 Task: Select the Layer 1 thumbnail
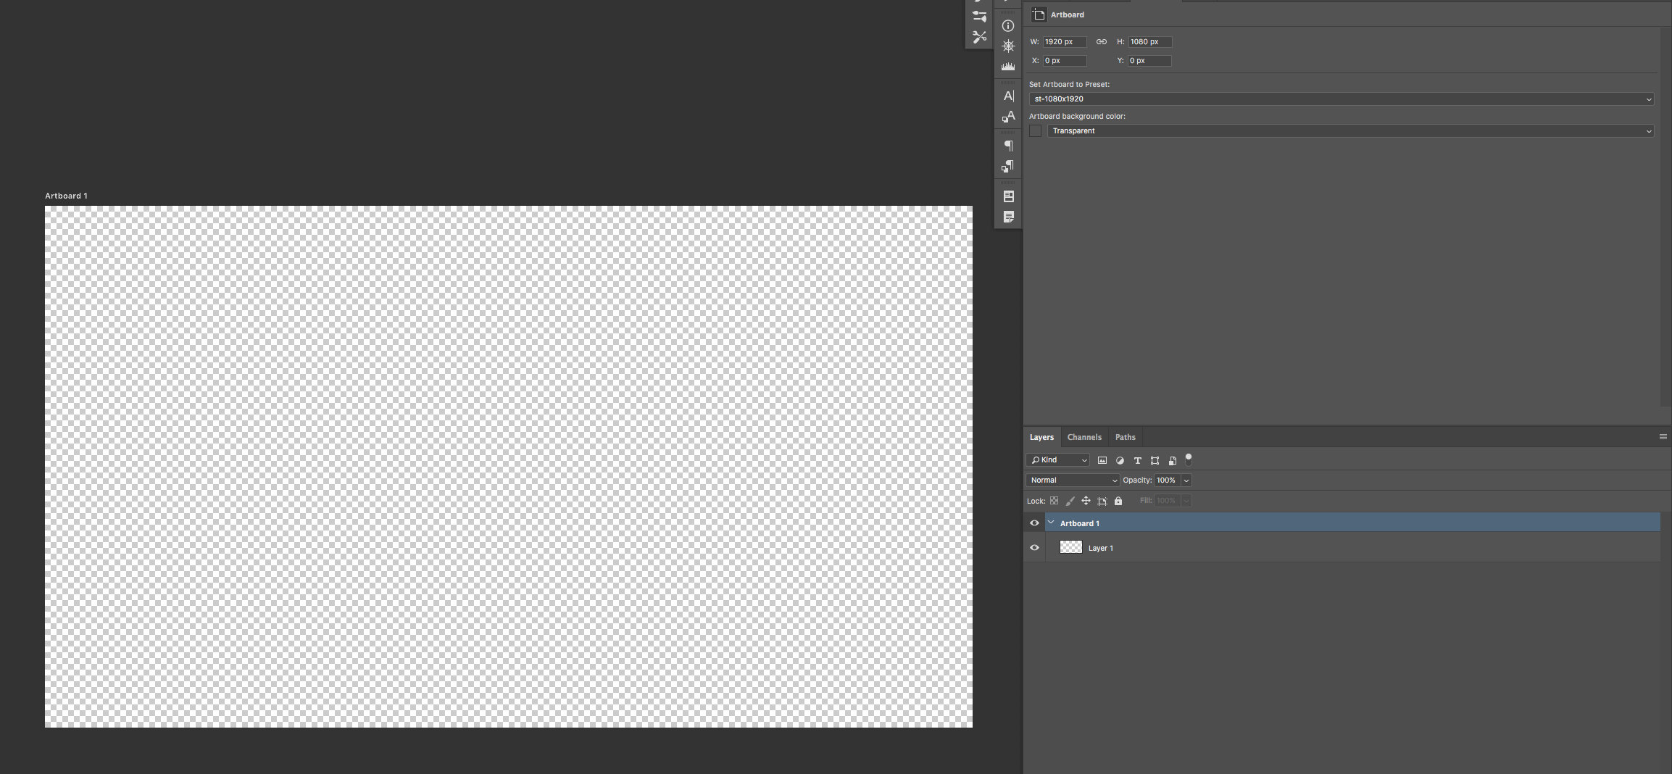click(x=1071, y=547)
